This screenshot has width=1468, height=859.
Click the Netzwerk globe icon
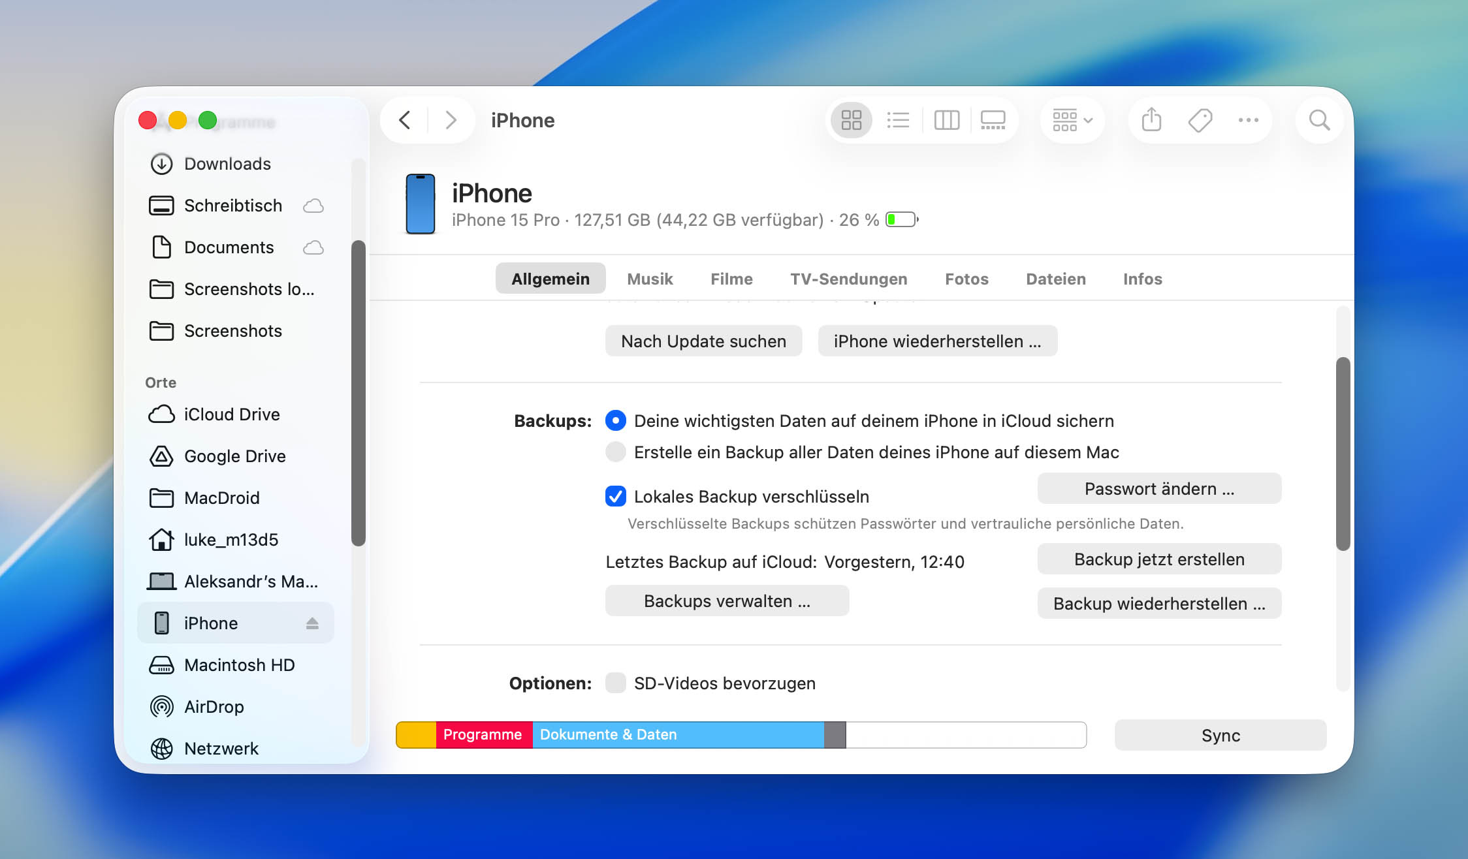pyautogui.click(x=161, y=749)
